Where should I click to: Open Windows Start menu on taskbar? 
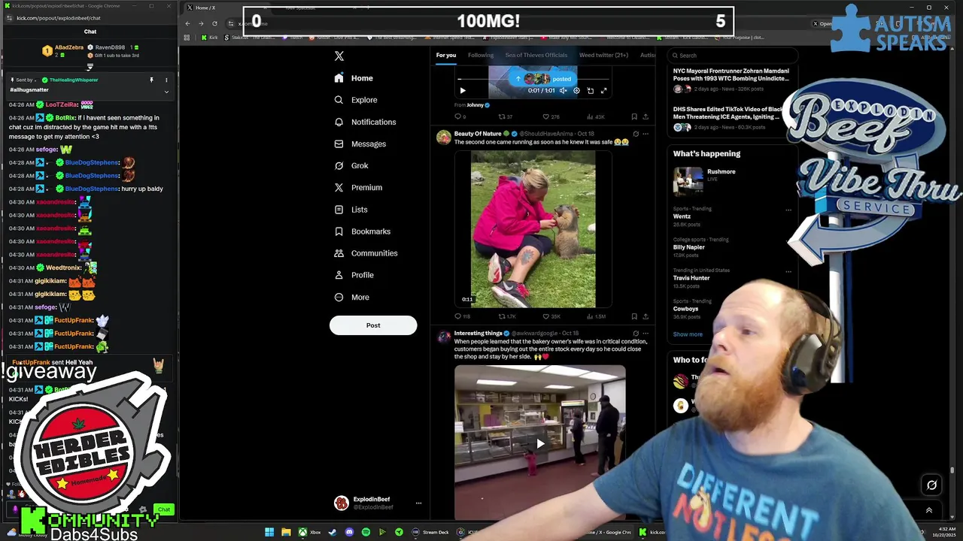pos(269,532)
